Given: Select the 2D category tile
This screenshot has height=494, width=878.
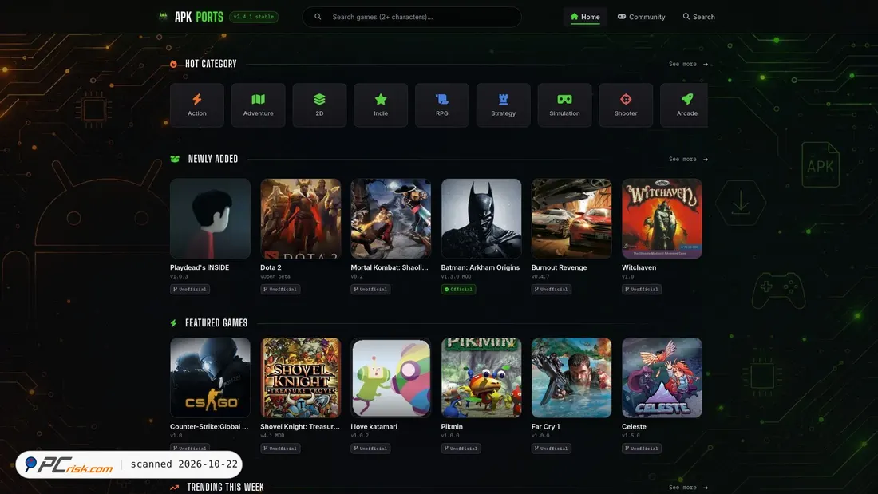Looking at the screenshot, I should (x=319, y=105).
